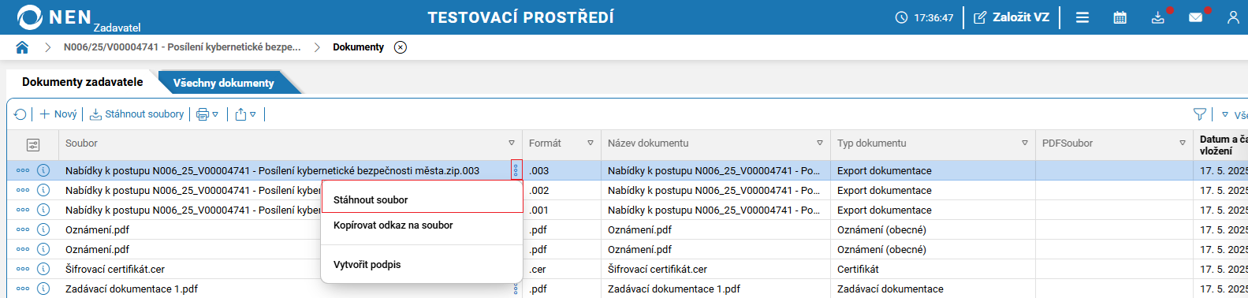Show info for the zip.003 file row
This screenshot has width=1248, height=298.
(44, 170)
